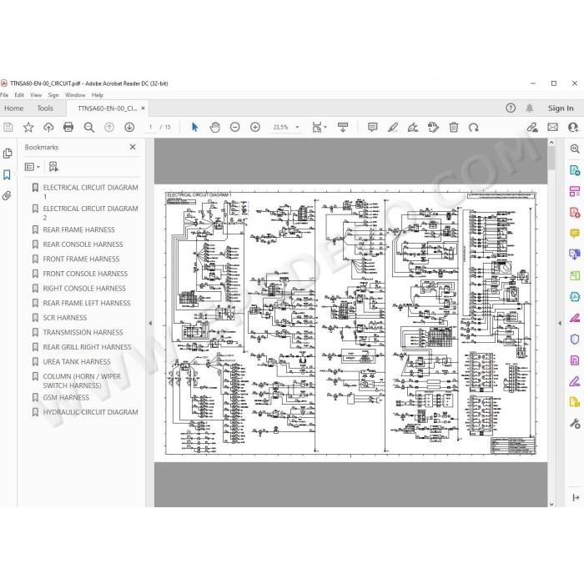The height and width of the screenshot is (584, 584).
Task: Toggle the Bookmarks panel icon
Action: (x=7, y=174)
